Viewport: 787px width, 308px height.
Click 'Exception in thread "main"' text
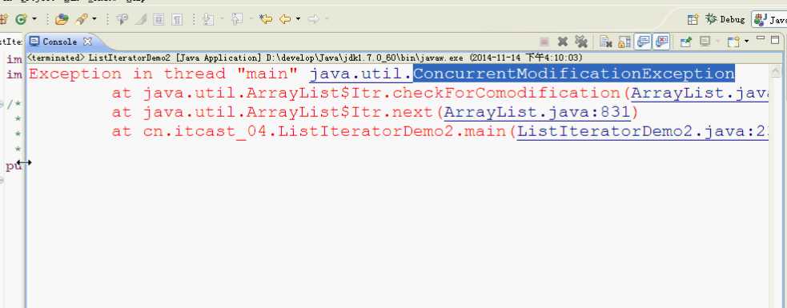tap(163, 74)
